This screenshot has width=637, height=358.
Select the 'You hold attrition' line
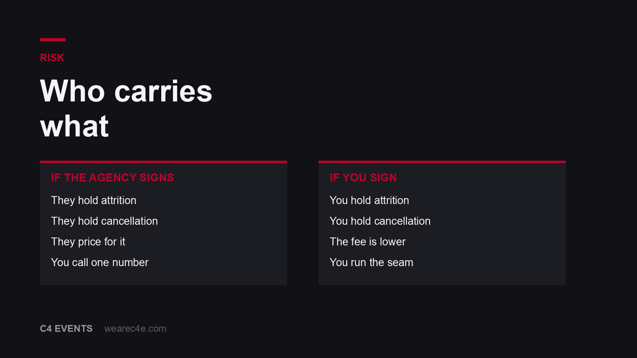click(x=369, y=200)
